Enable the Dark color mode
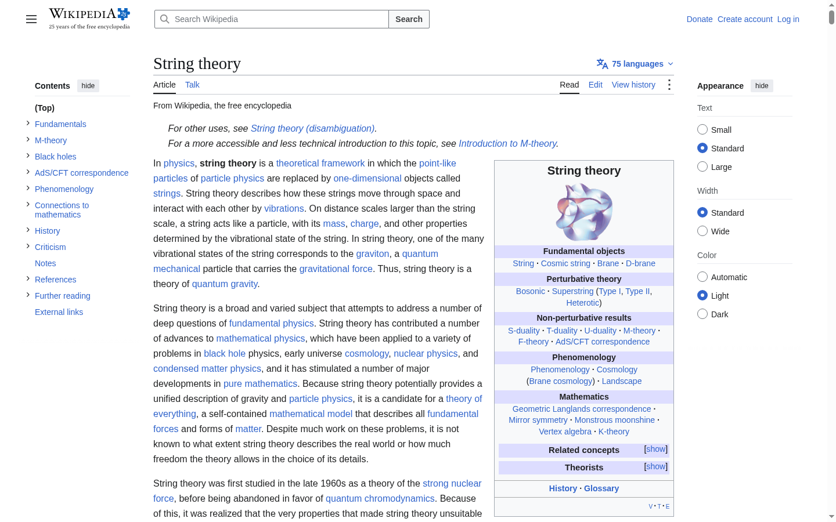 (x=702, y=314)
